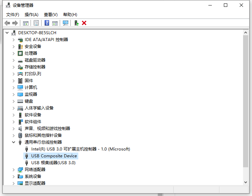This screenshot has width=252, height=196.
Task: Click the forward arrow in the toolbar
Action: (x=15, y=23)
